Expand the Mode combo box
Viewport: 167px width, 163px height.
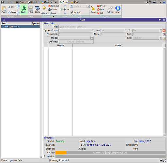coord(92,38)
